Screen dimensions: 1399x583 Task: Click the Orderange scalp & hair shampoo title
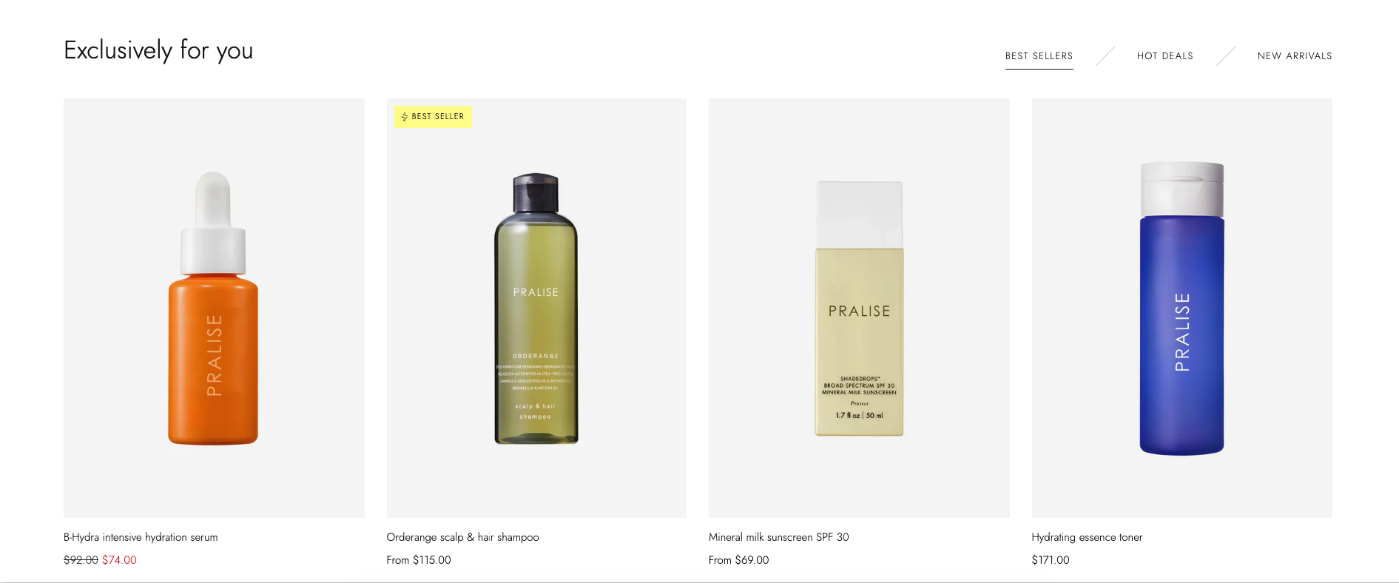[462, 537]
